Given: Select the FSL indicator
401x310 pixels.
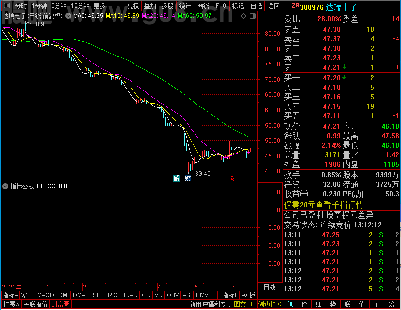Looking at the screenshot, I should click(x=94, y=295).
